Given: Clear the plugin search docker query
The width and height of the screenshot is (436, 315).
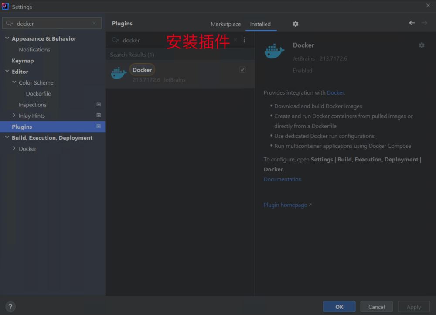Looking at the screenshot, I should click(x=235, y=40).
